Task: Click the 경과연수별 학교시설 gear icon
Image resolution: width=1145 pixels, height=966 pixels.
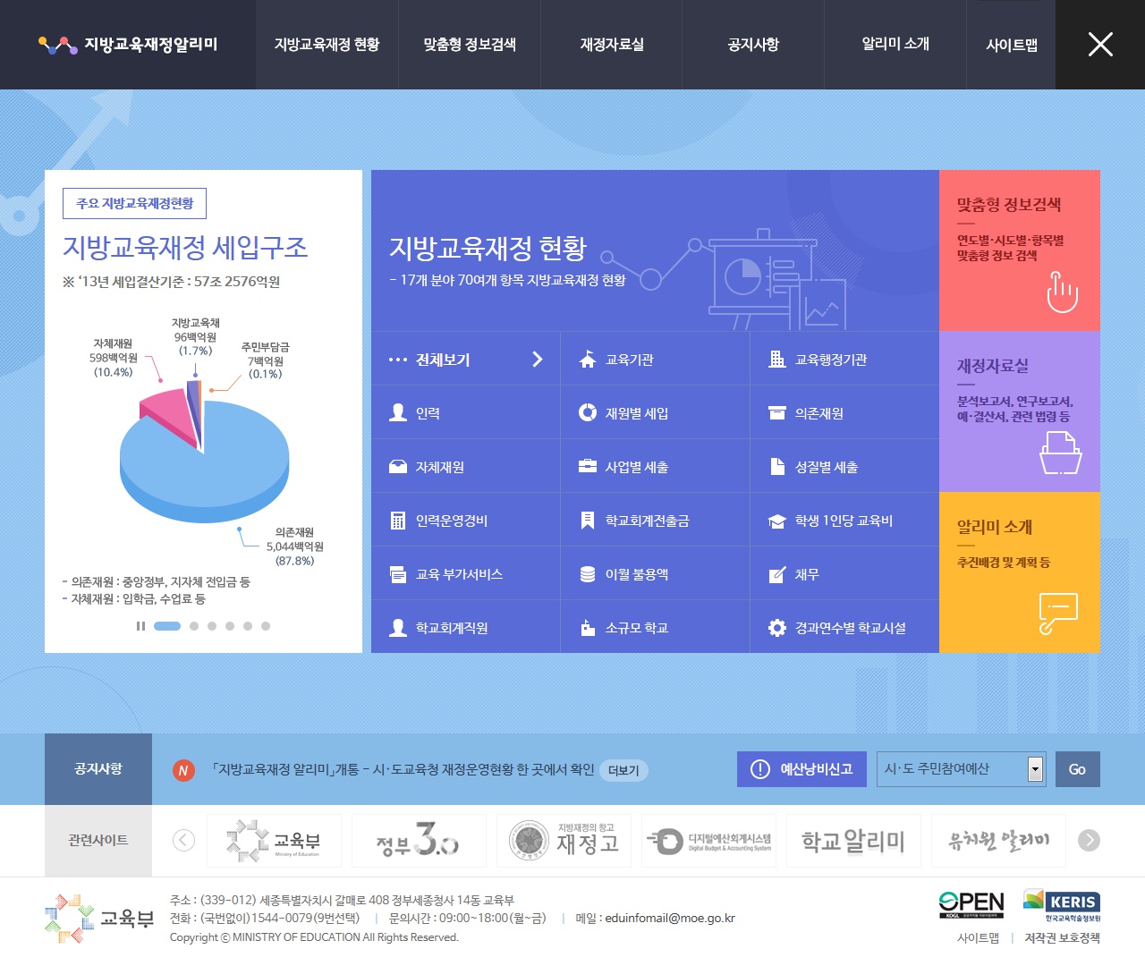Action: click(777, 628)
